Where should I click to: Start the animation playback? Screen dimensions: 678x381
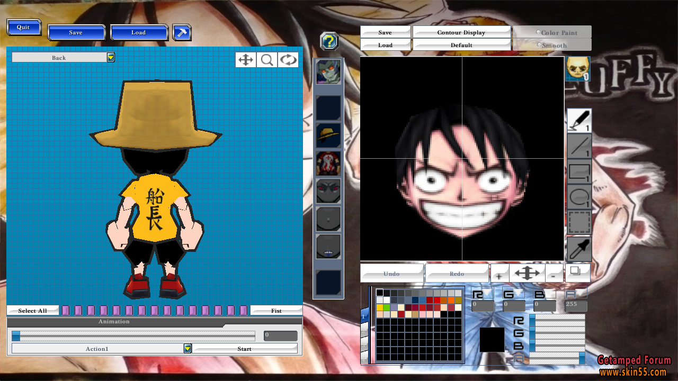pos(245,349)
